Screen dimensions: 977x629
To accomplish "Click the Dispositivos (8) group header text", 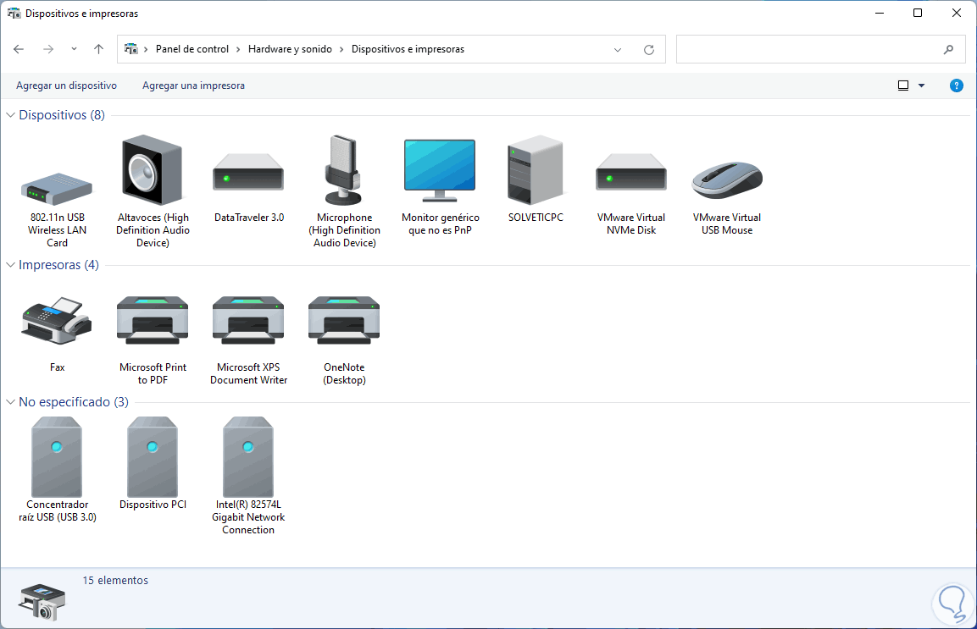I will pyautogui.click(x=62, y=115).
